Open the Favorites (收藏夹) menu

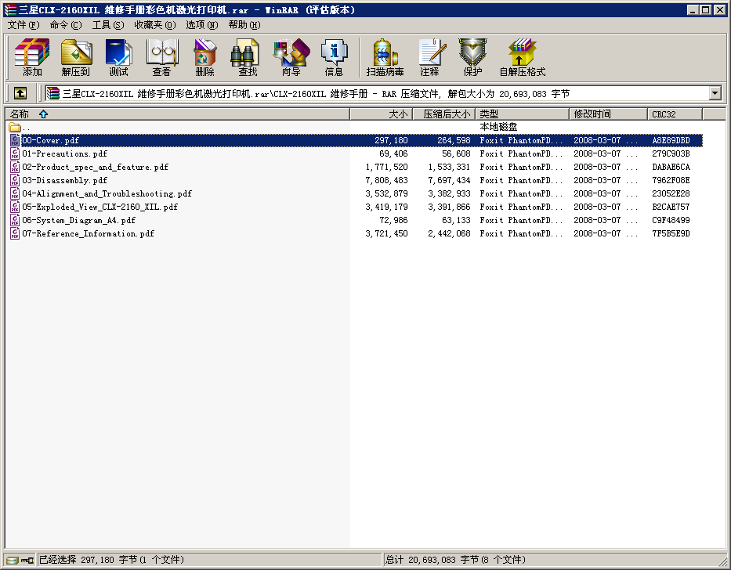coord(155,25)
